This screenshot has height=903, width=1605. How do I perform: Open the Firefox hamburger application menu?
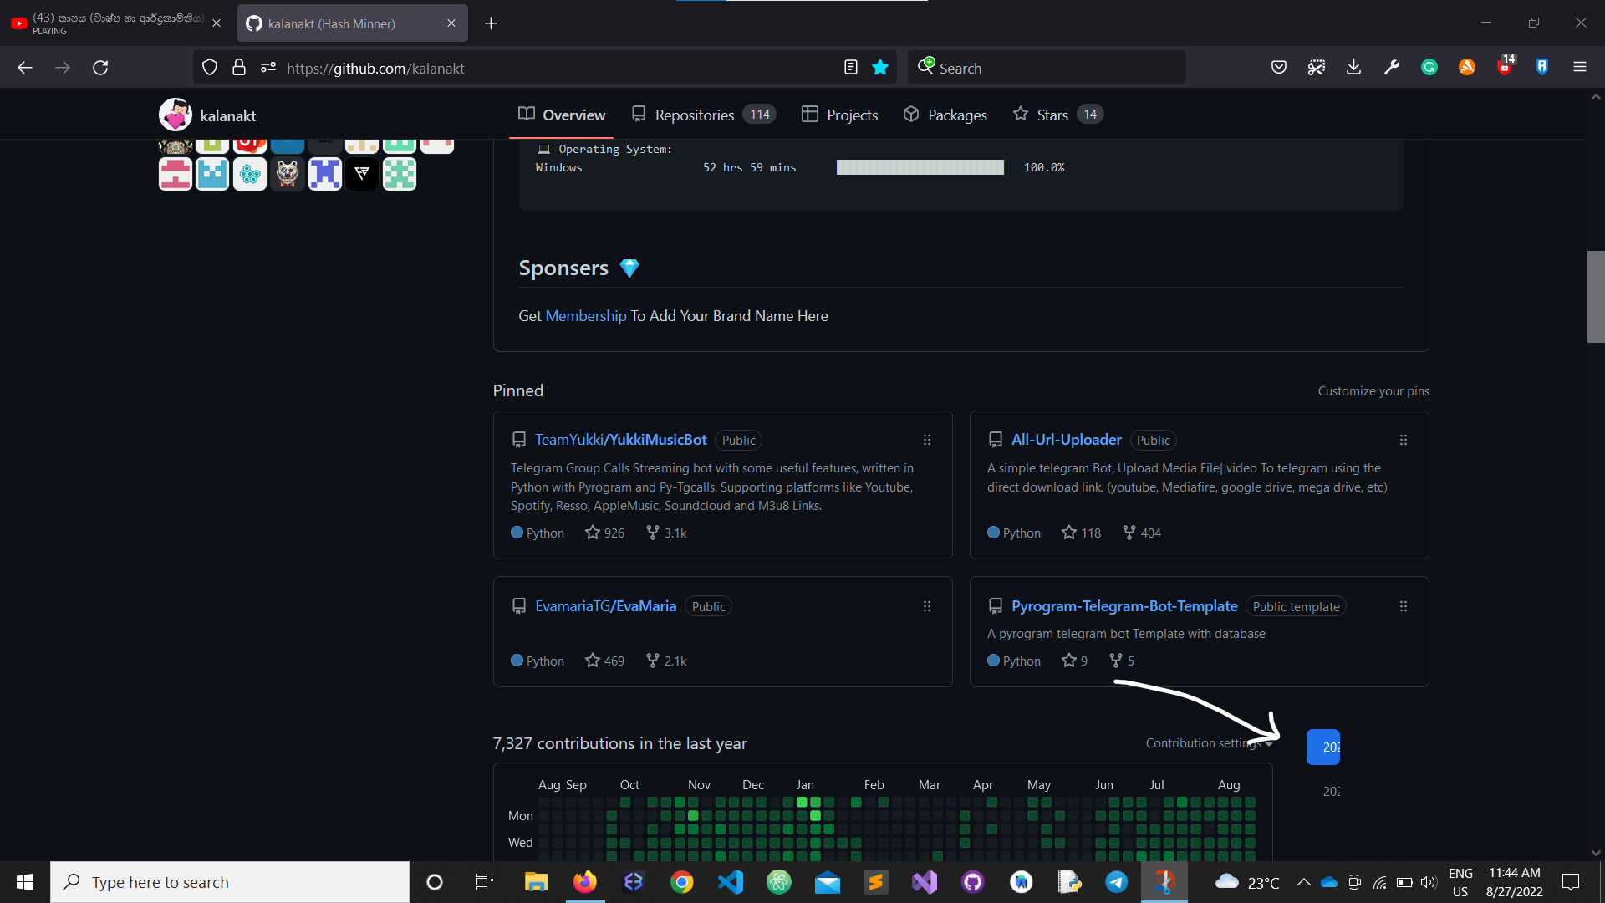[x=1579, y=68]
